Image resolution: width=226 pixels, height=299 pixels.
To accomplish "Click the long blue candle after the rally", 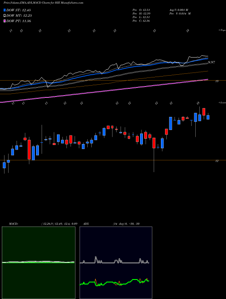I will [x=171, y=123].
